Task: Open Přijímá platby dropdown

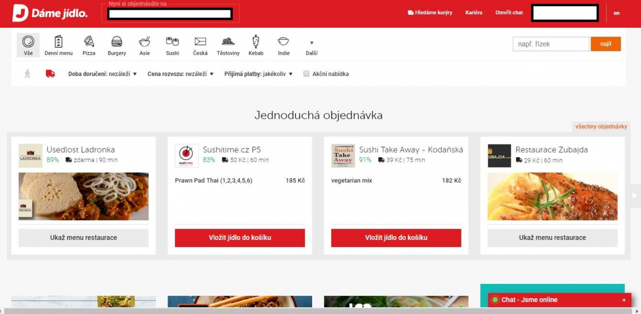Action: pyautogui.click(x=258, y=74)
